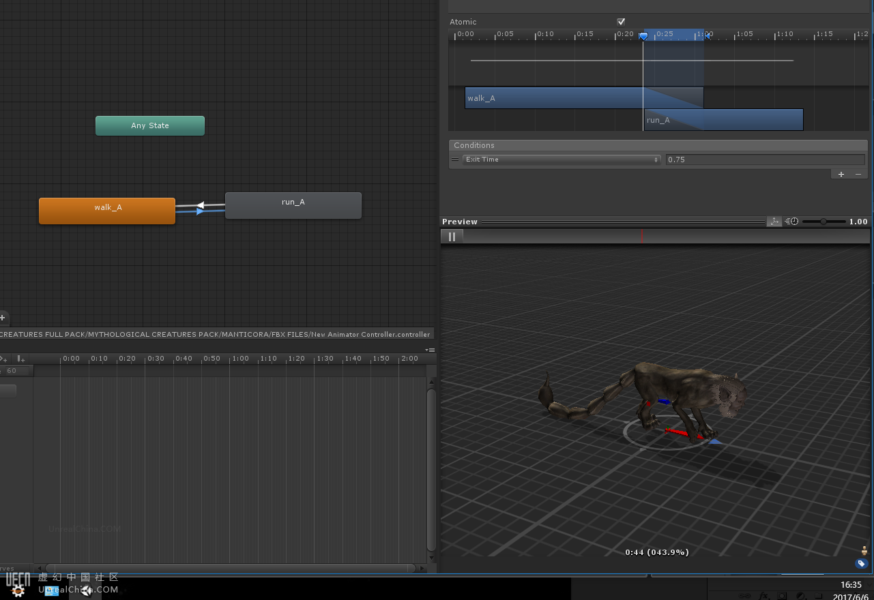874x600 pixels.
Task: Select the run_A clip bar in transition timeline
Action: (723, 119)
